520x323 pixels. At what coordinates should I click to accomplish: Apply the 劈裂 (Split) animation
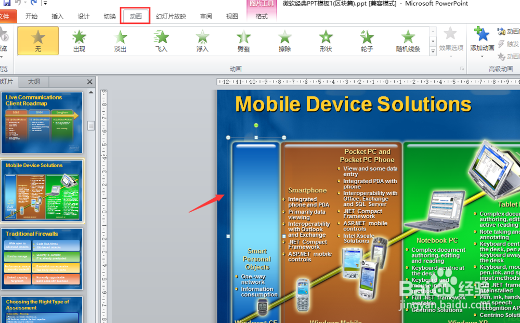[243, 41]
